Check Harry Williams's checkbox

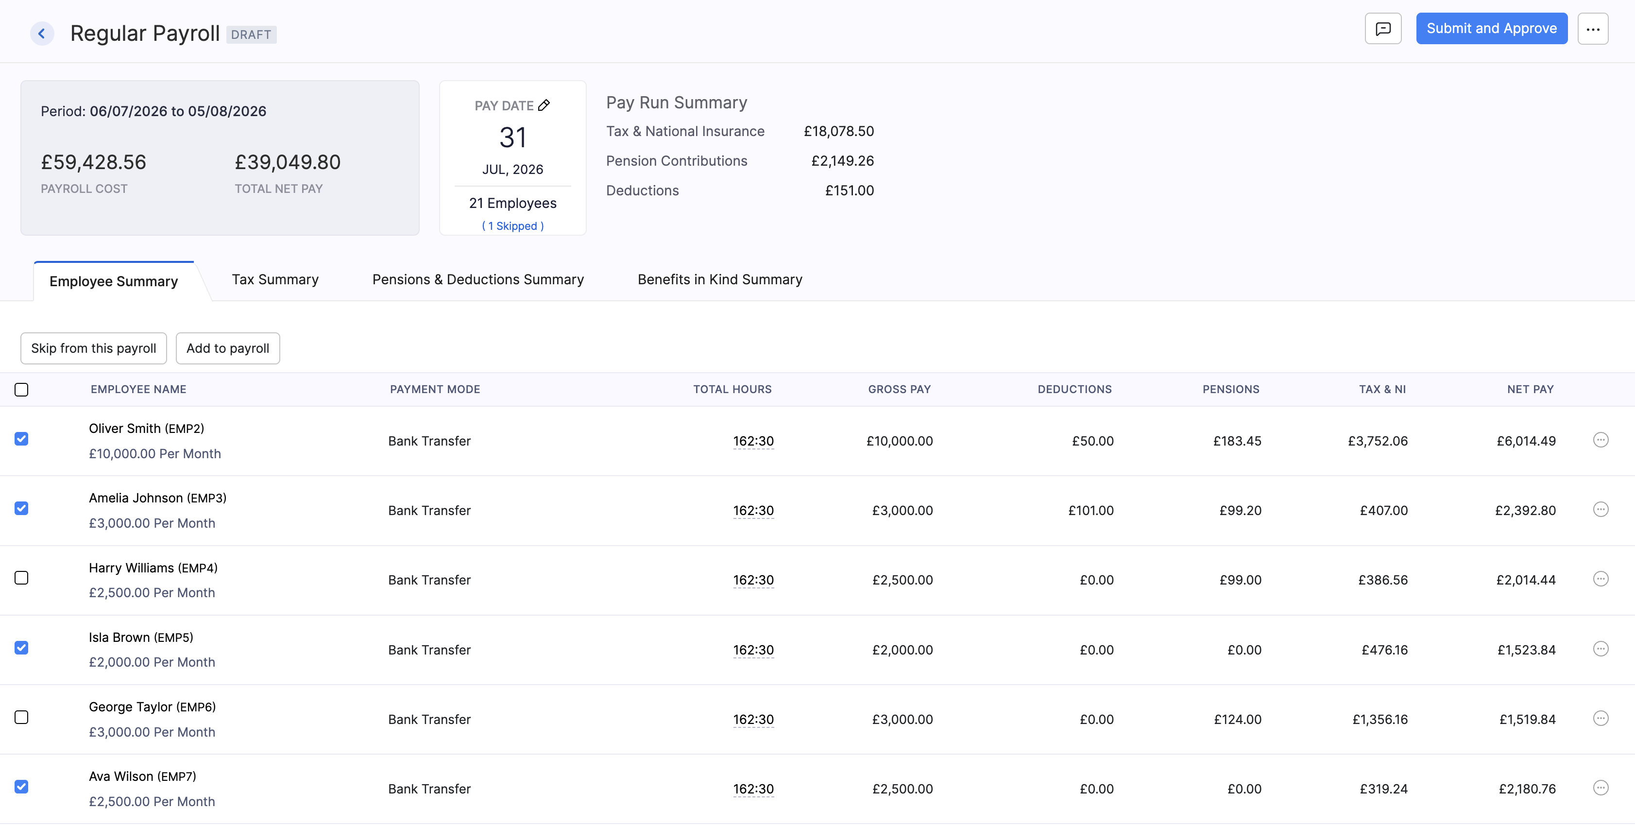coord(21,578)
